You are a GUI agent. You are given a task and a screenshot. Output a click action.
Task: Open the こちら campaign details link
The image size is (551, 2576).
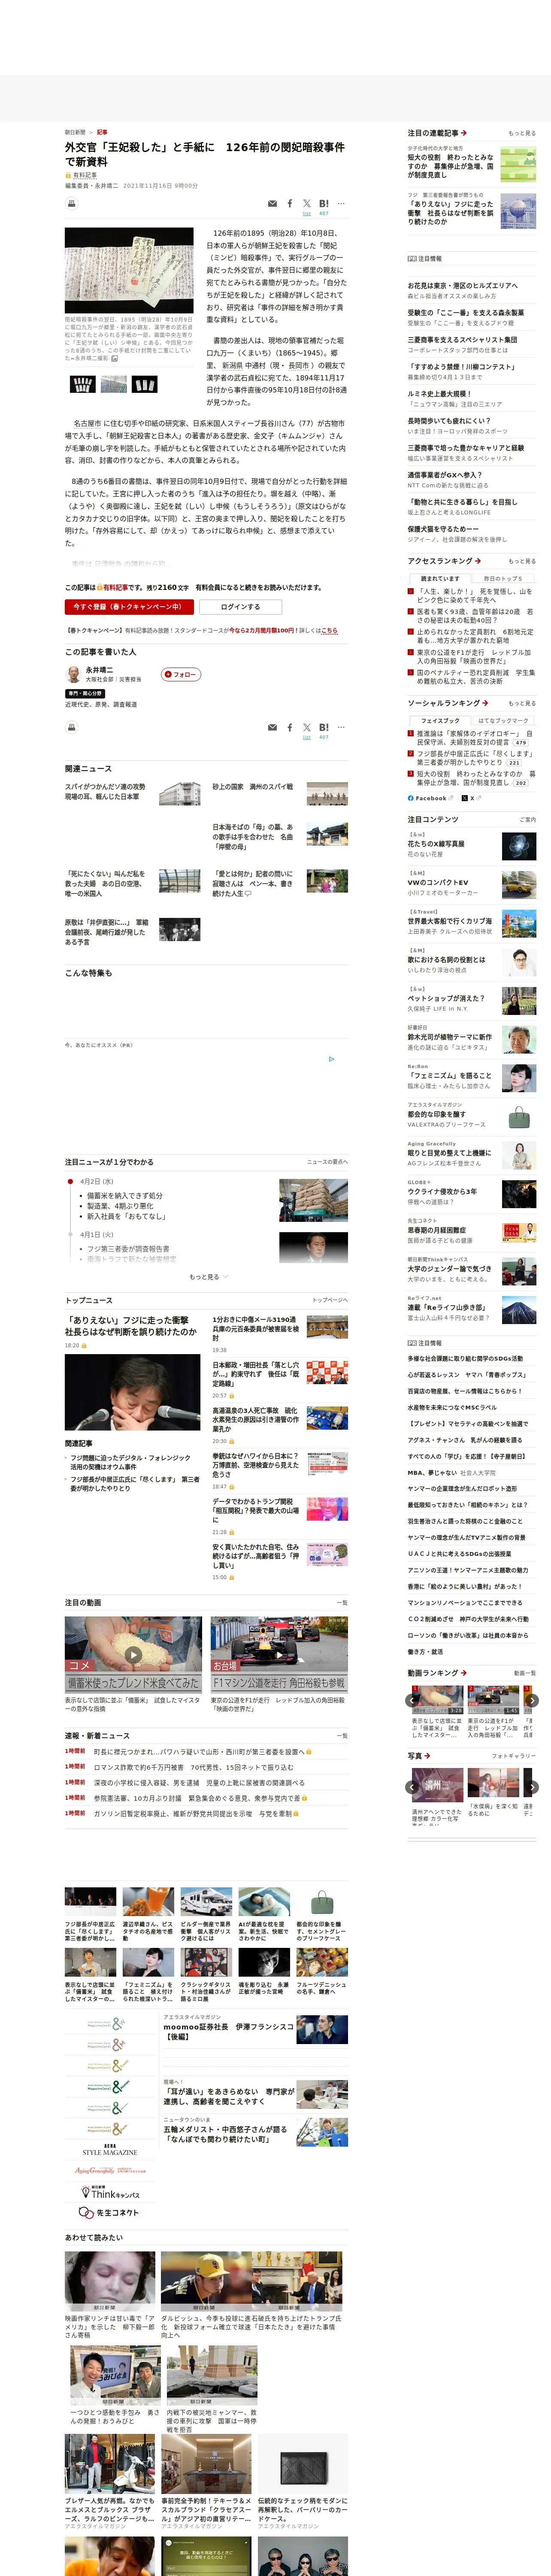point(330,631)
